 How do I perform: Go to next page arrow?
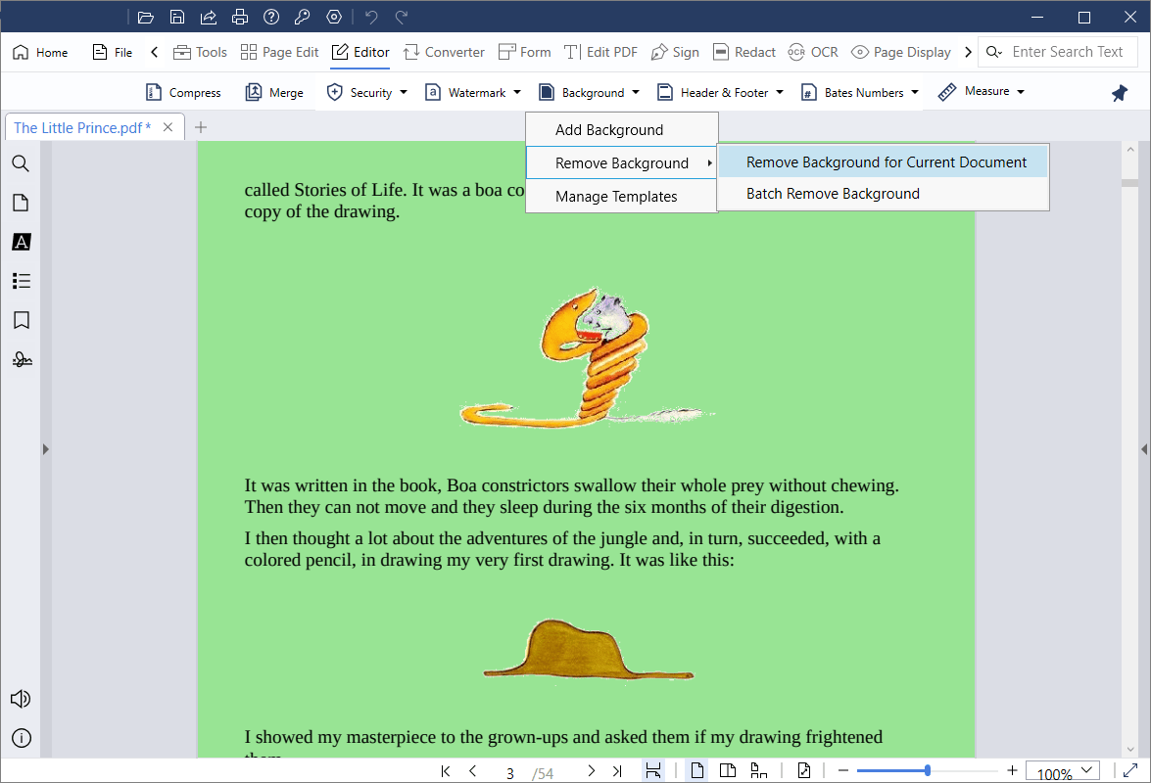[x=591, y=770]
